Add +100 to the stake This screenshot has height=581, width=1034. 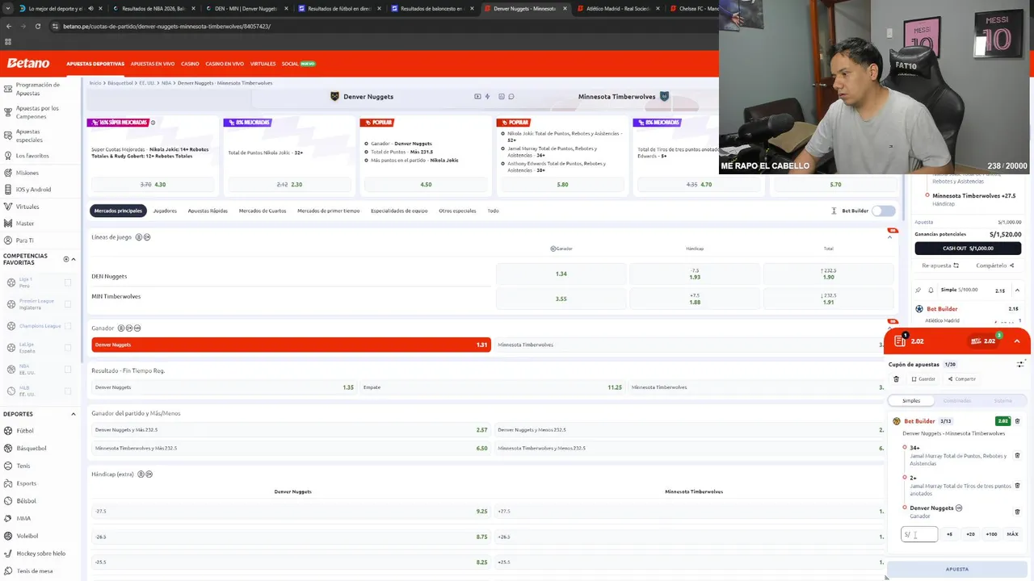(x=991, y=534)
